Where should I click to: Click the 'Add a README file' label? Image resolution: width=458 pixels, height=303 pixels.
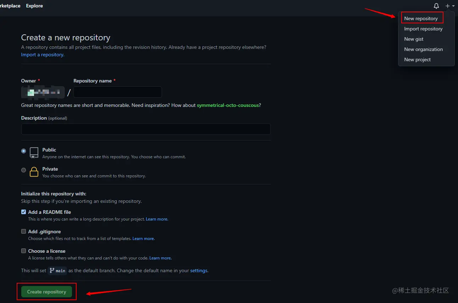pos(50,212)
